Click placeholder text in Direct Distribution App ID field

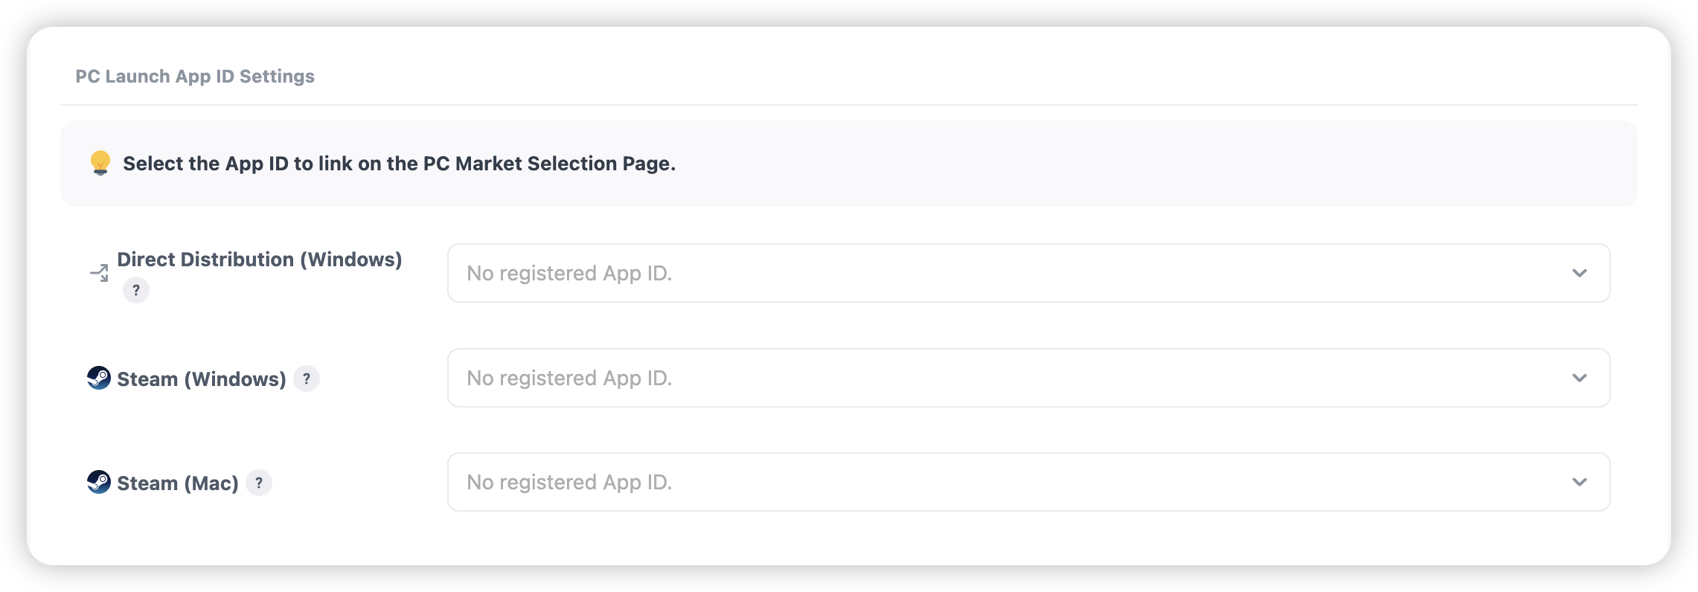click(569, 274)
